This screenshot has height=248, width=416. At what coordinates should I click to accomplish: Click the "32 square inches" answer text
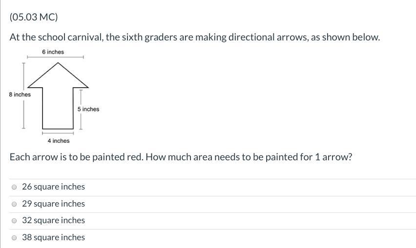pyautogui.click(x=53, y=220)
